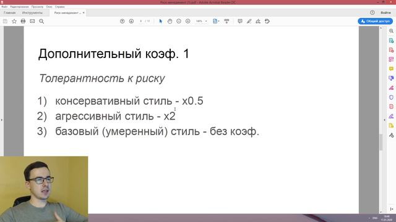Open Send for comments tool in right panel
This screenshot has height=222, width=396.
tap(391, 78)
